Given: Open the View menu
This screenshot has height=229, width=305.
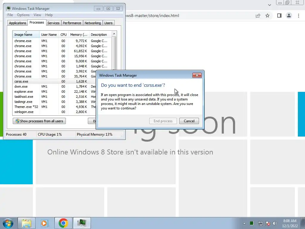Looking at the screenshot, I should coord(37,15).
